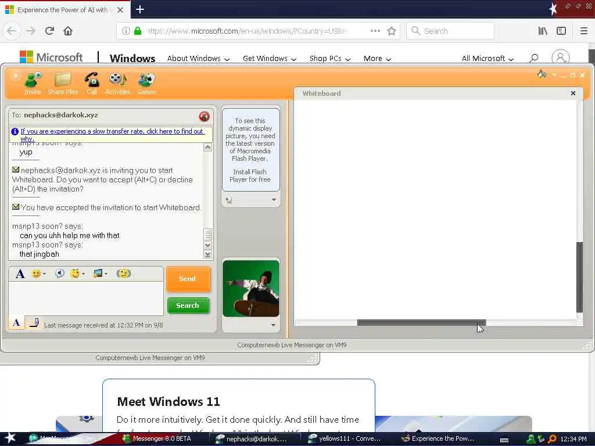Click the webcam icon under the contact picture
Viewport: 595px width, 446px height.
(228, 200)
